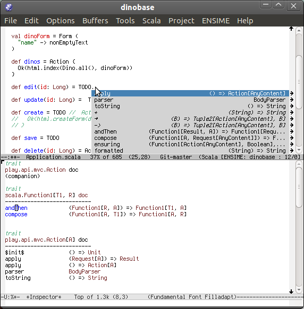Click dinoForm identifier in the code

pyautogui.click(x=37, y=36)
